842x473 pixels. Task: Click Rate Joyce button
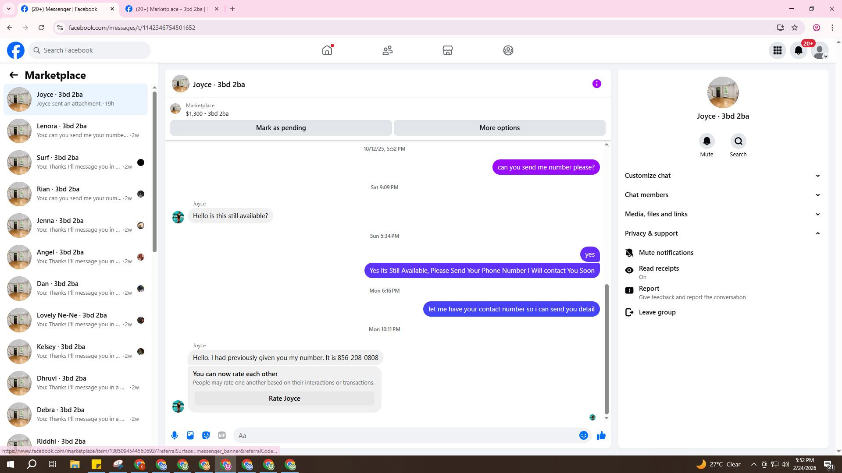(284, 399)
